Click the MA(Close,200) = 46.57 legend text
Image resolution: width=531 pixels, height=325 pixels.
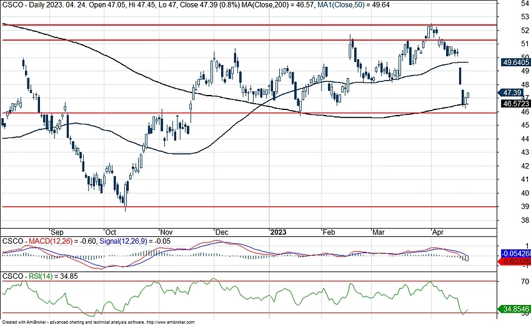[278, 5]
